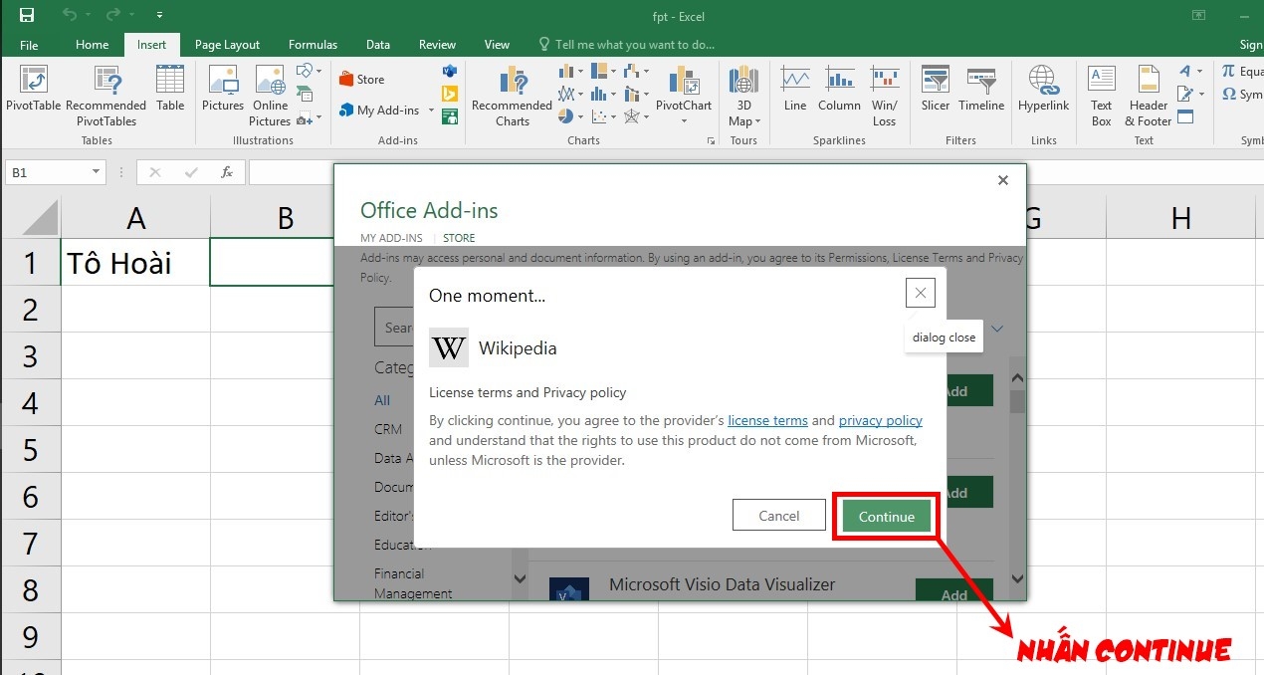The image size is (1264, 675).
Task: Click the formula bar fx icon
Action: click(227, 172)
